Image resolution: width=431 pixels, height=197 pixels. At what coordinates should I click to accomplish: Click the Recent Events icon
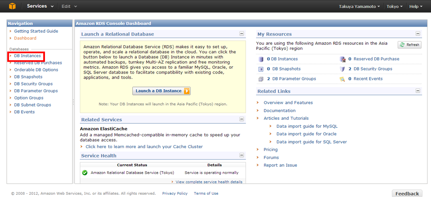coord(342,79)
